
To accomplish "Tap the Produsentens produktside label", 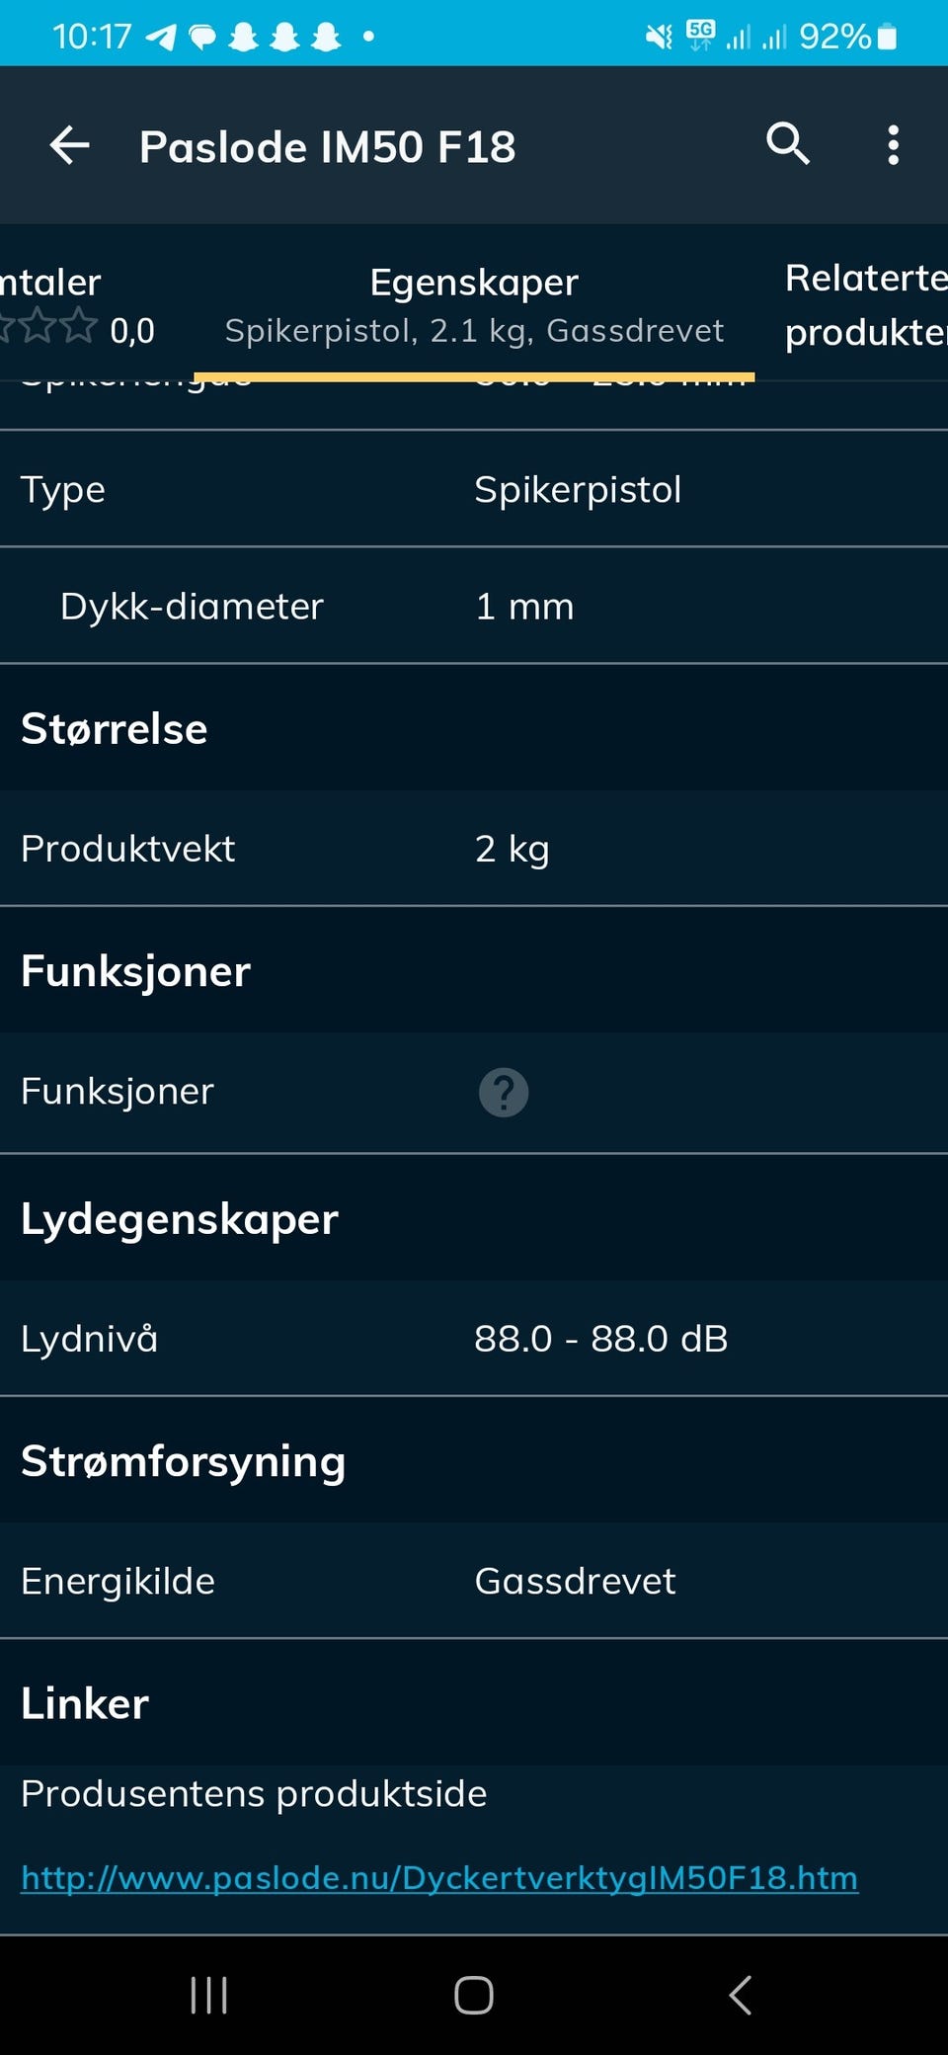I will click(254, 1793).
